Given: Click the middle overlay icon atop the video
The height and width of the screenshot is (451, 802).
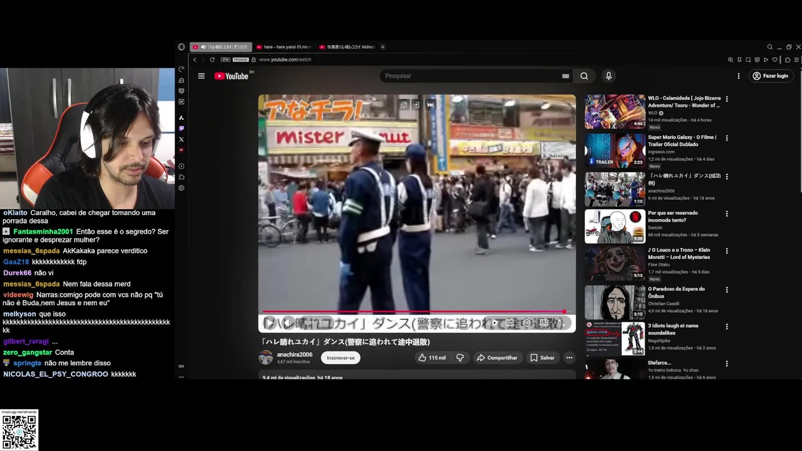Looking at the screenshot, I should (x=416, y=105).
